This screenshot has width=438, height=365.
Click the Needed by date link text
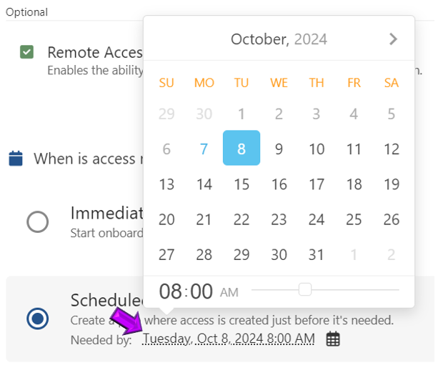coord(229,339)
